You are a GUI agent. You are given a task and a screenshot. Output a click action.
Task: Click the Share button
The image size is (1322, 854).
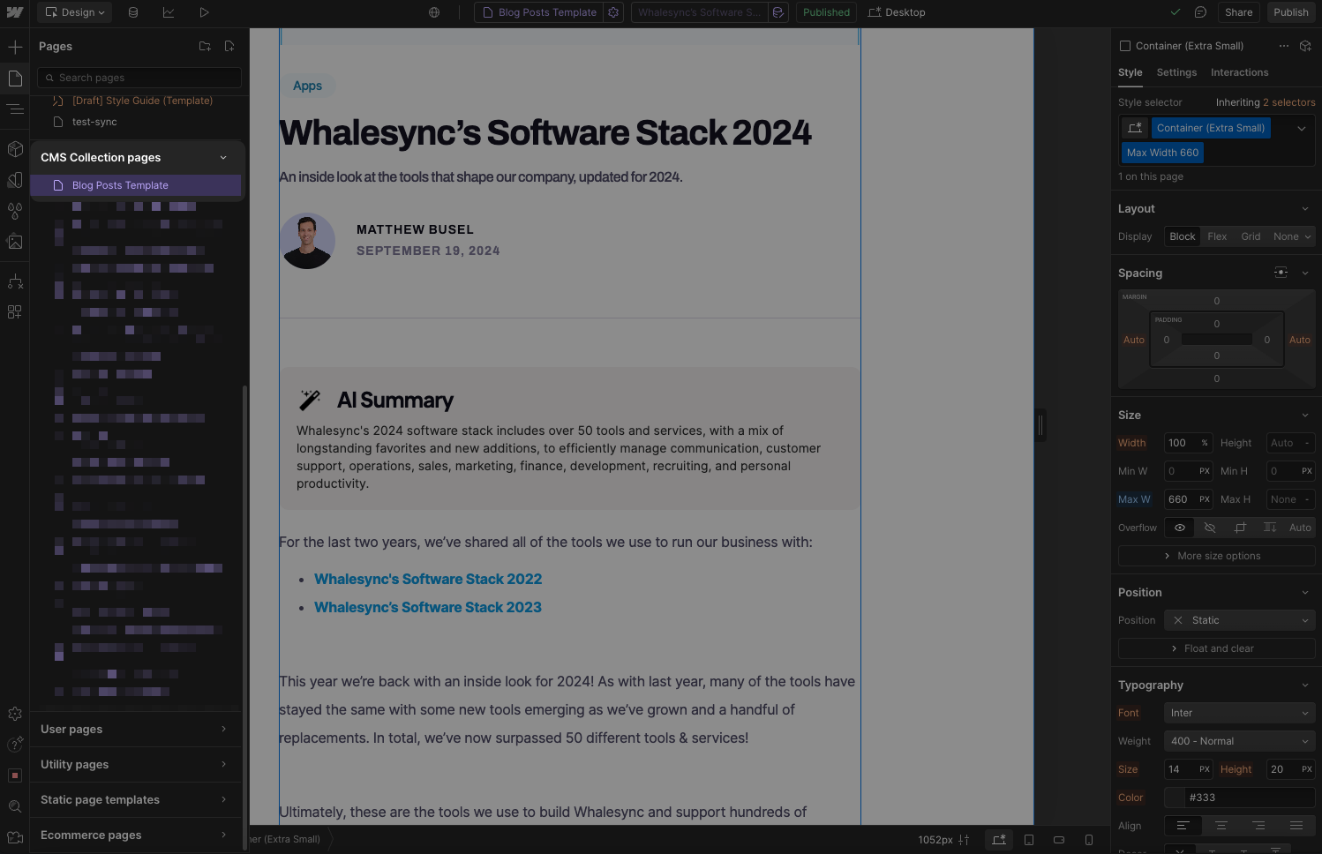(x=1238, y=12)
